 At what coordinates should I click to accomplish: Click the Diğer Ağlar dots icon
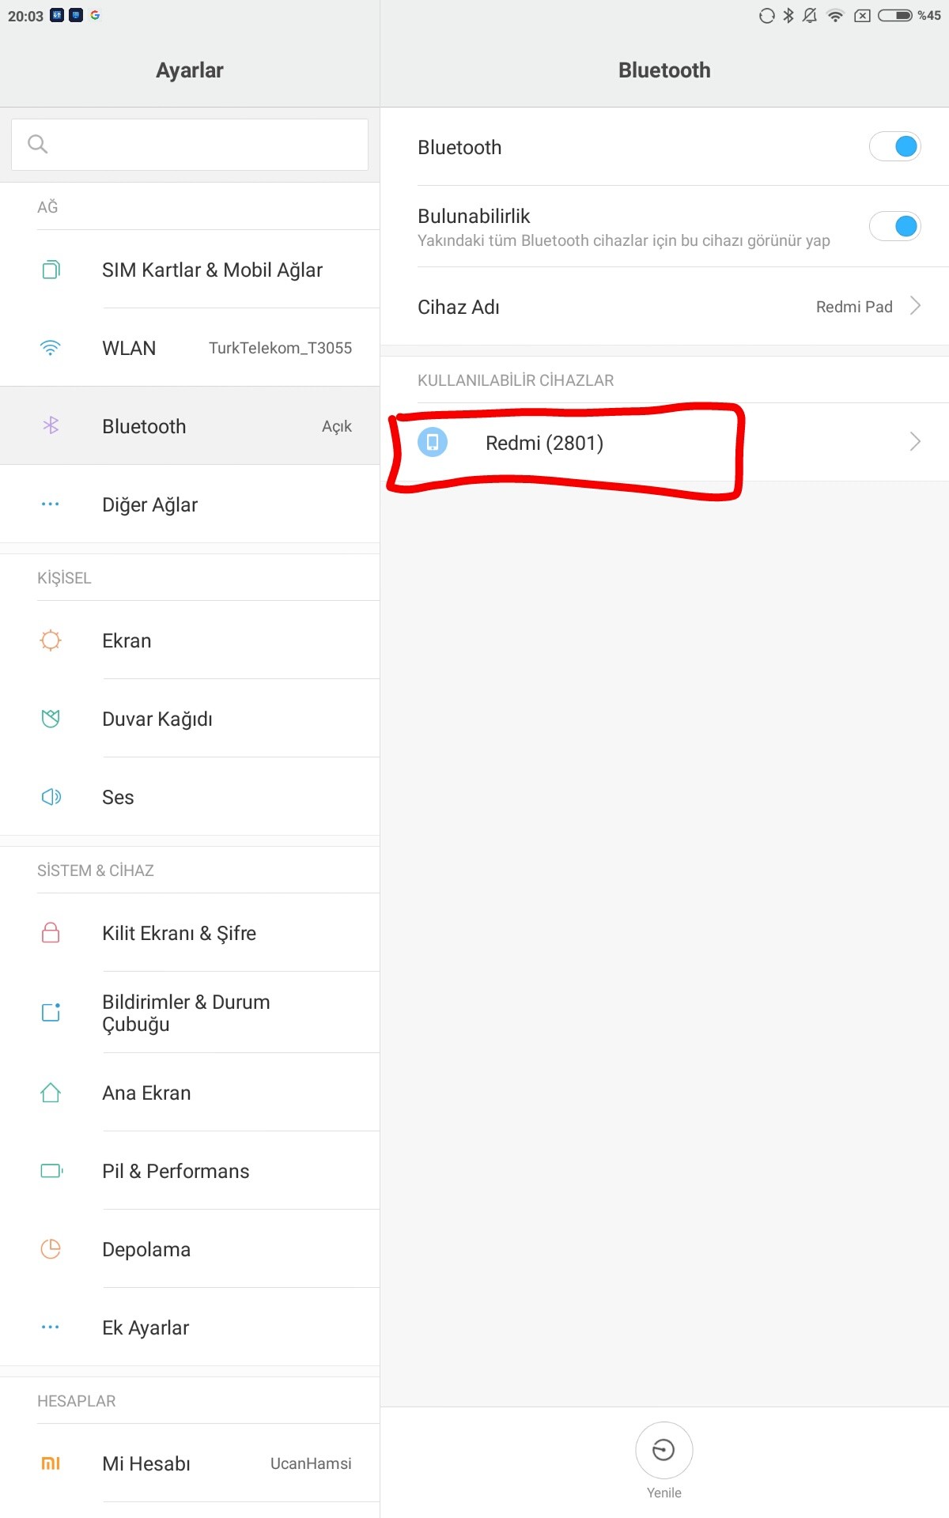51,504
